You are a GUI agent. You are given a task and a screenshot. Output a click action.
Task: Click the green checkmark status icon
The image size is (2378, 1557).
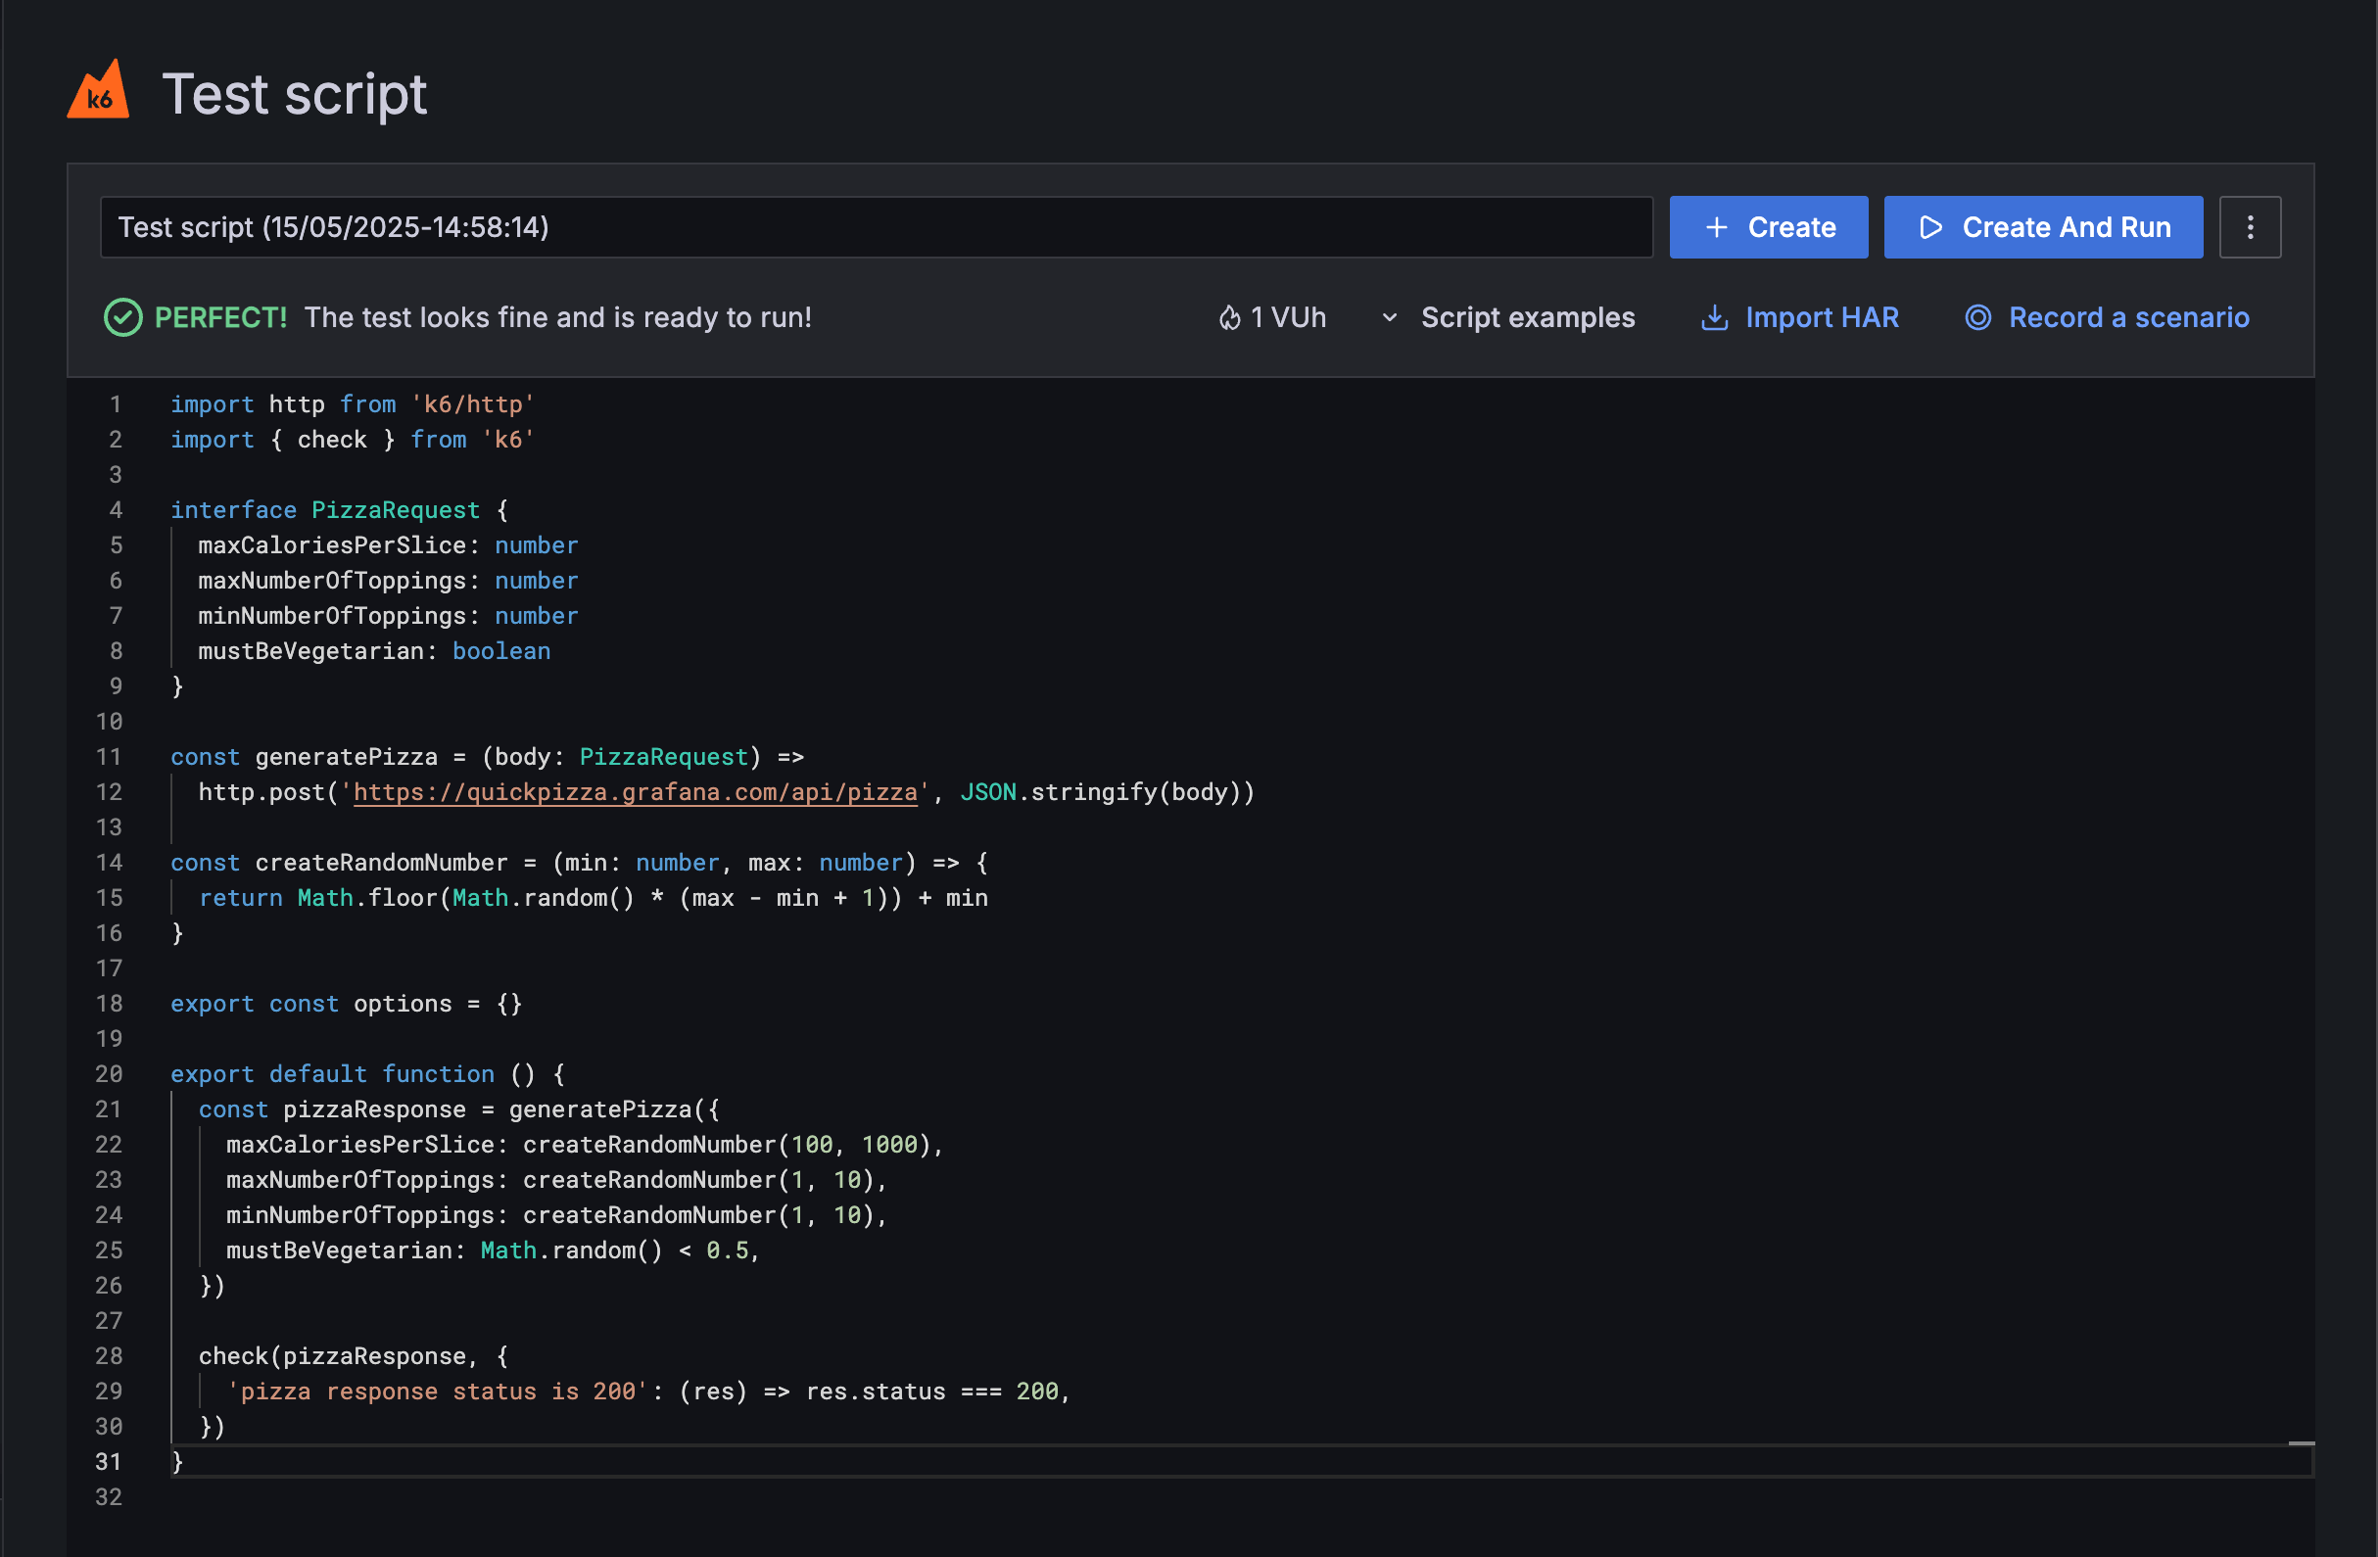(122, 317)
